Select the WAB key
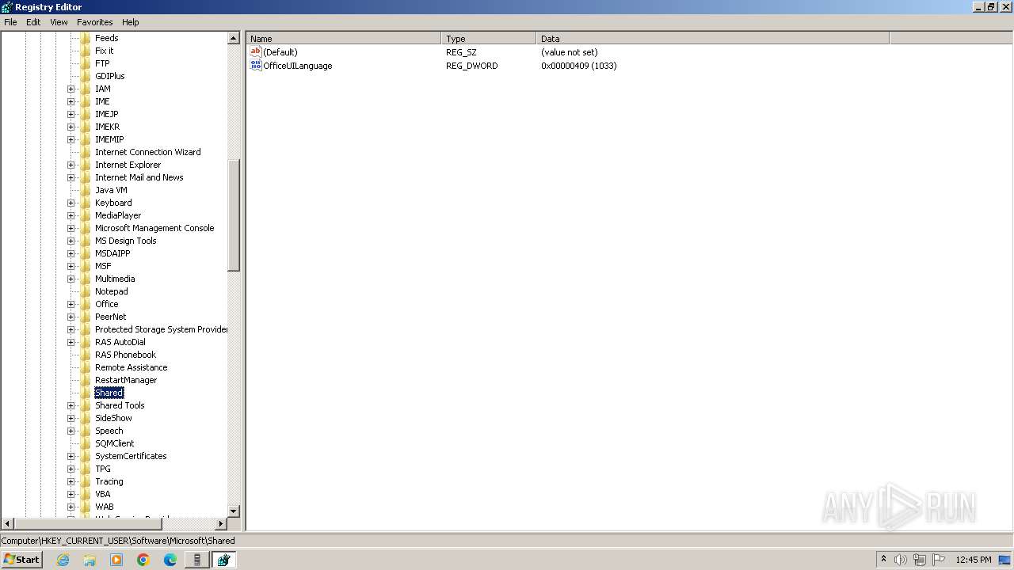1014x570 pixels. 104,507
